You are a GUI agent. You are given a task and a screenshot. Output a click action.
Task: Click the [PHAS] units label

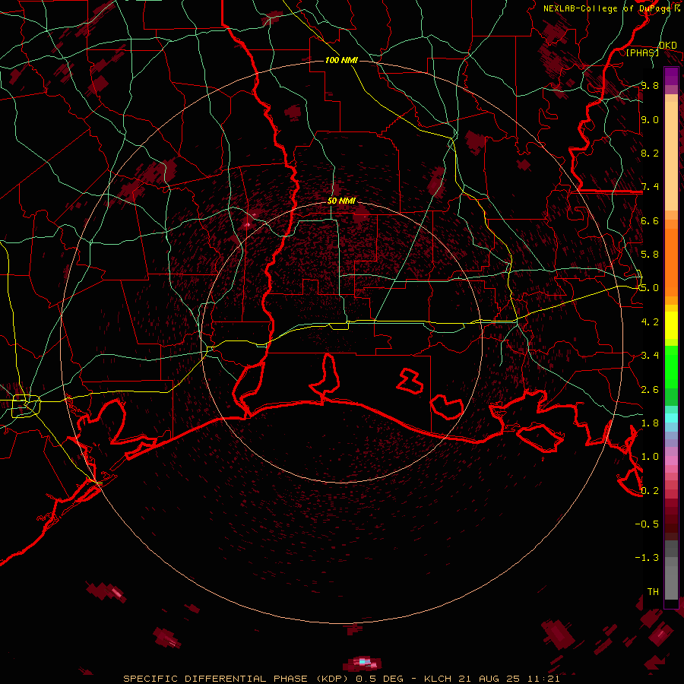tap(642, 52)
